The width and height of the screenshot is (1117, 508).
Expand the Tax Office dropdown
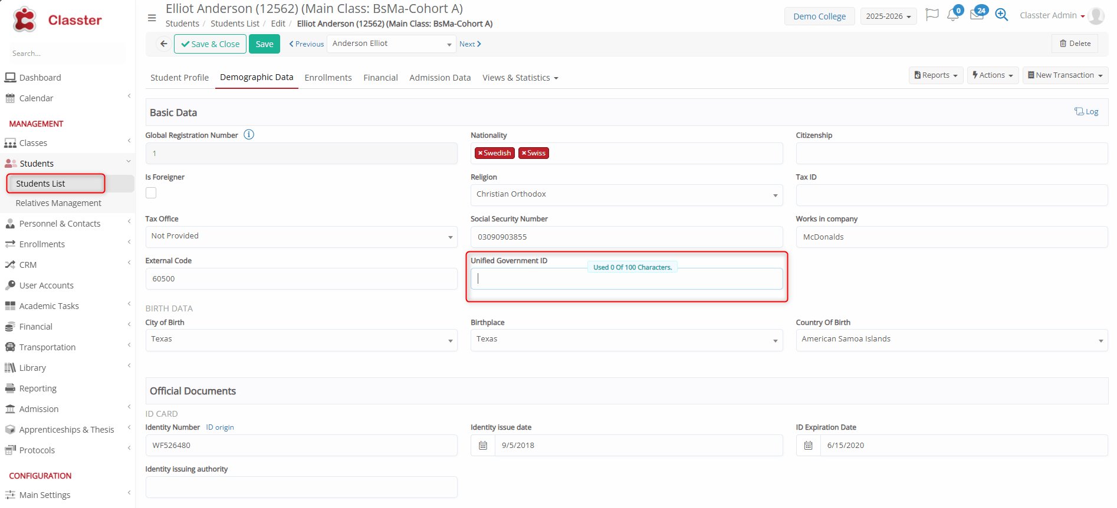(x=301, y=237)
